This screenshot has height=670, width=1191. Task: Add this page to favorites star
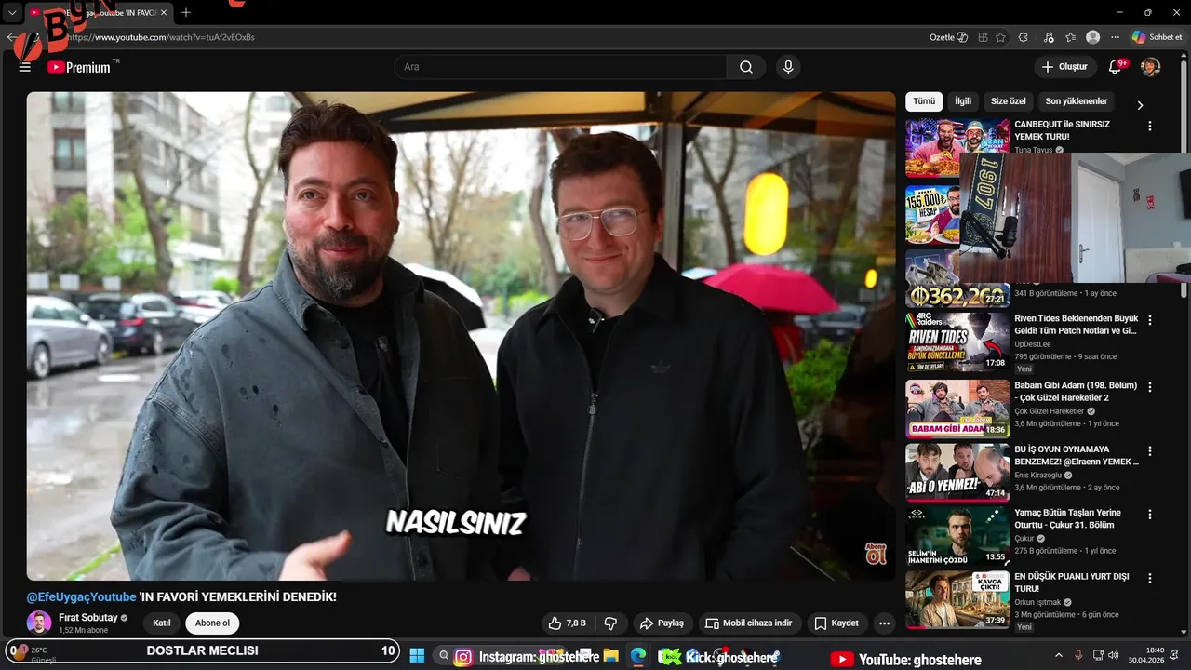coord(1000,37)
